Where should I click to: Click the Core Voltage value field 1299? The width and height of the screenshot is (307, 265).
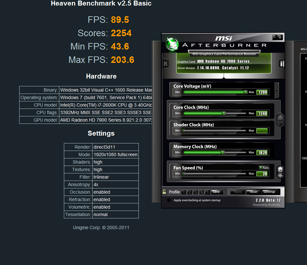262,92
